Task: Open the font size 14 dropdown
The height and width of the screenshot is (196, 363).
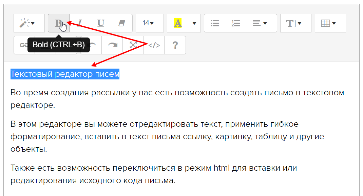Action: (x=149, y=23)
